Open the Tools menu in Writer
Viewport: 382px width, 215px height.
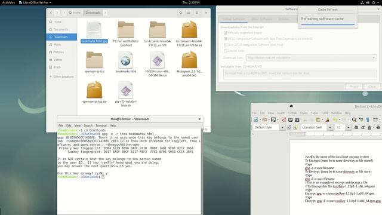coord(324,113)
